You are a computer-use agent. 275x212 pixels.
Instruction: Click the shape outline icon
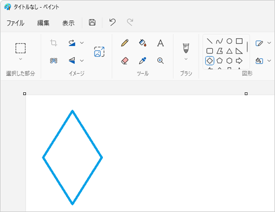(259, 43)
